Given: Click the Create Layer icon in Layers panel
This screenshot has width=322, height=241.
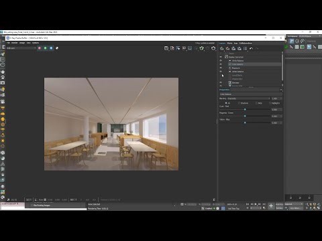Looking at the screenshot, I should [221, 48].
